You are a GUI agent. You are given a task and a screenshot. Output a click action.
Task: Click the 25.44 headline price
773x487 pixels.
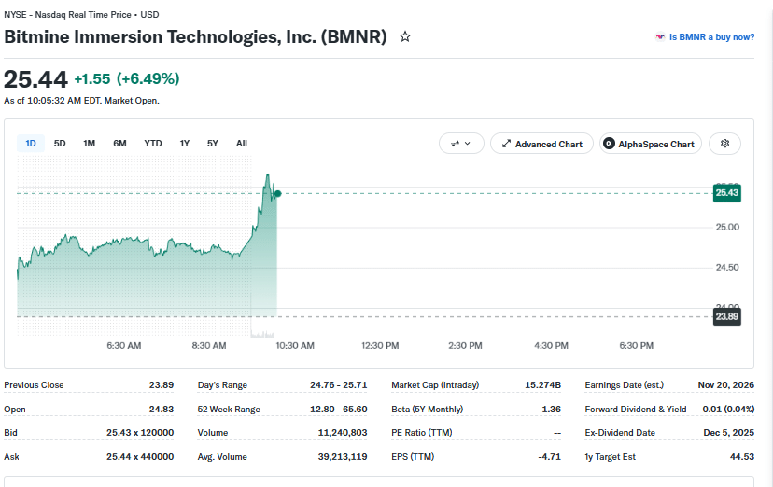[x=35, y=79]
